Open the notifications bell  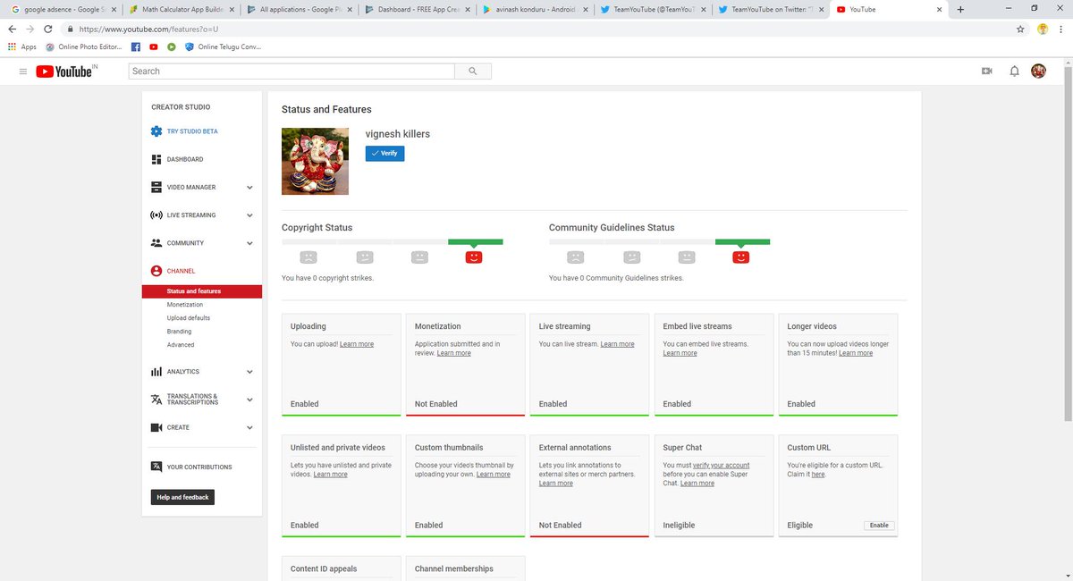click(1014, 72)
